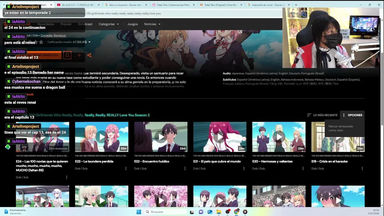Open the three-dot menu for episode E21

coord(244,169)
